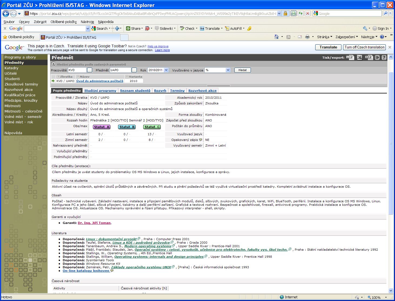The height and width of the screenshot is (301, 395).
Task: Click the Google Toolbar highlighter icon
Action: coord(249,28)
